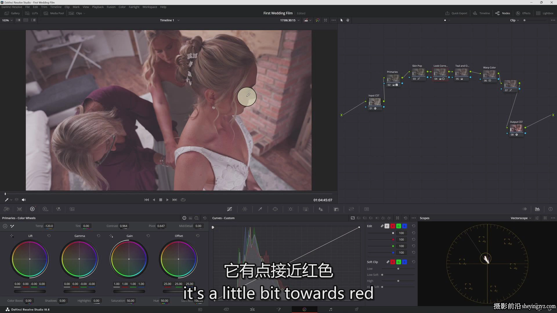
Task: Open the Motion Effects palette icon
Action: tap(72, 209)
